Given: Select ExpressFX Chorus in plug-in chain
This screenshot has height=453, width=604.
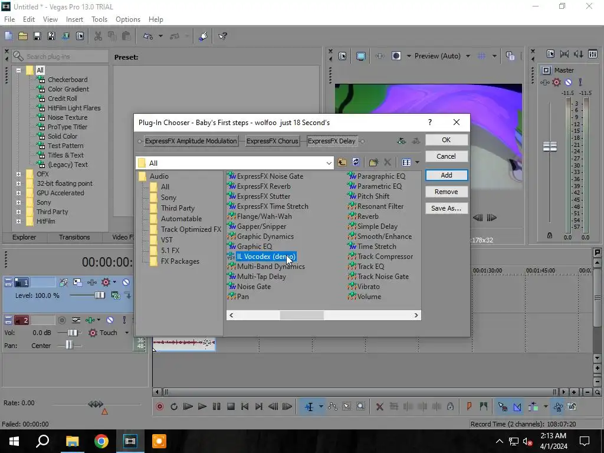Looking at the screenshot, I should [273, 141].
